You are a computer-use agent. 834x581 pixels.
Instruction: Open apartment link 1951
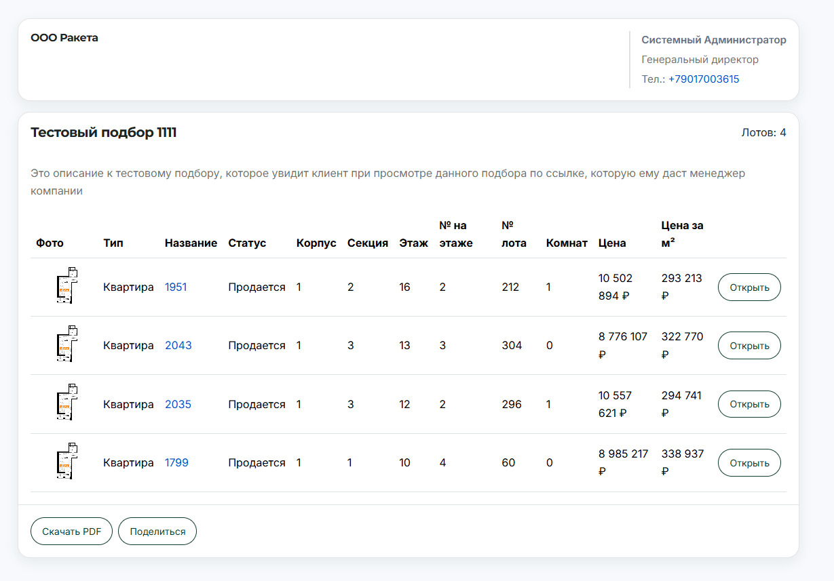[176, 287]
